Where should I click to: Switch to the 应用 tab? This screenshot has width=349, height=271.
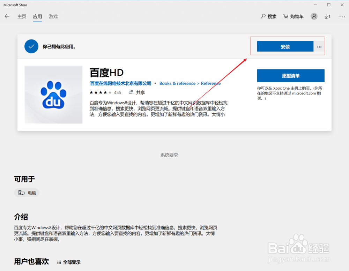point(37,16)
